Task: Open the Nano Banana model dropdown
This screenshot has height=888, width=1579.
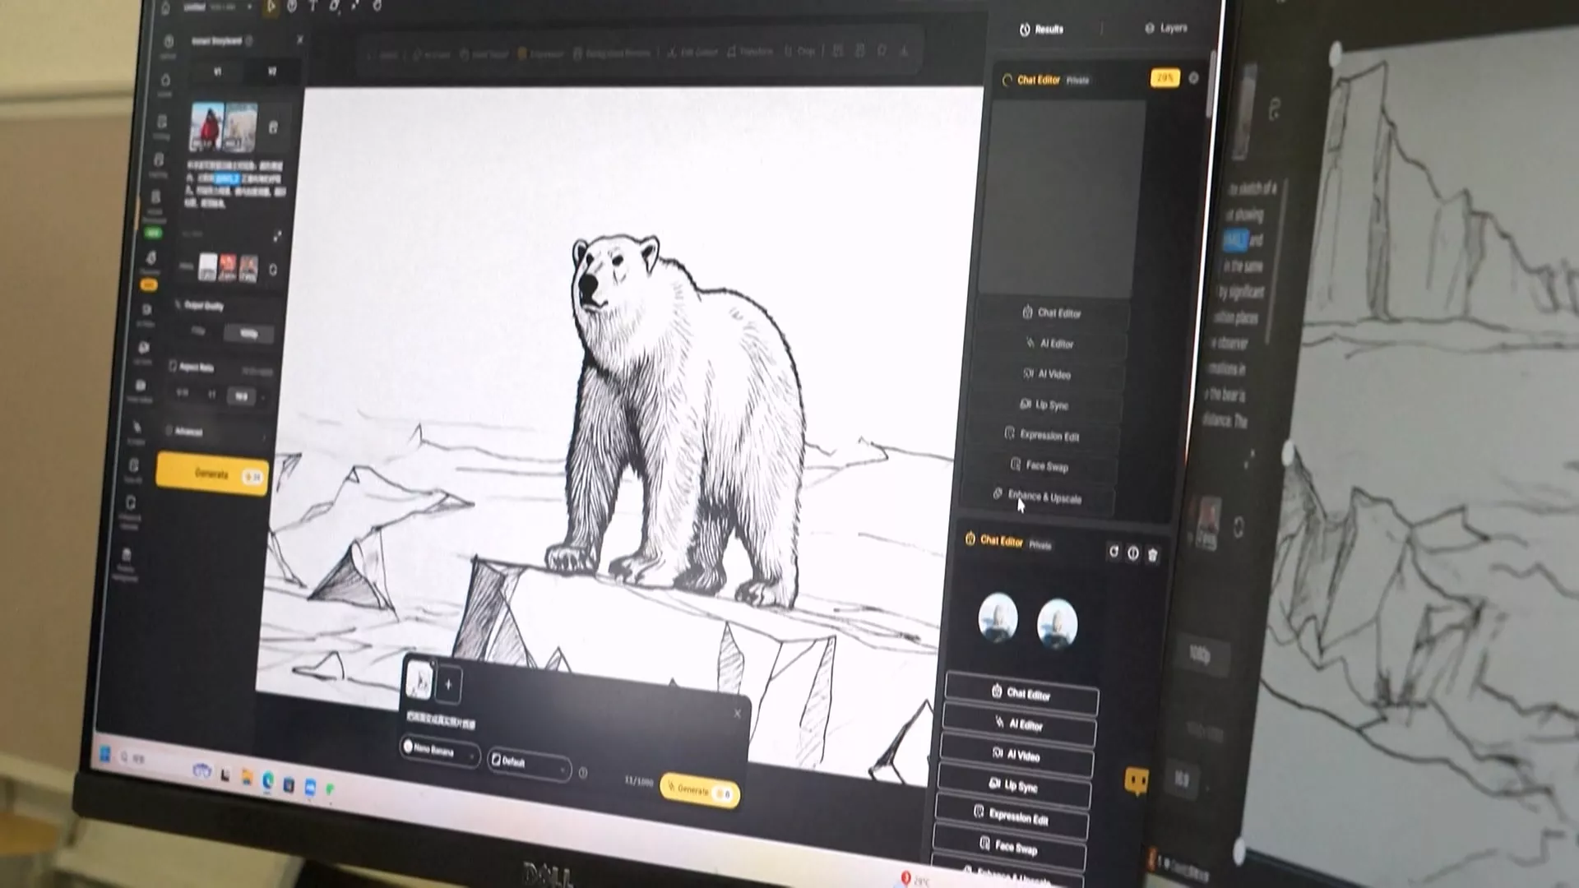Action: 440,750
